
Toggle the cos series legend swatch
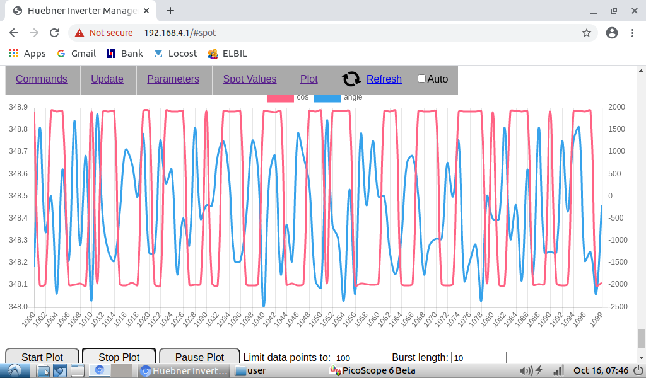pos(280,98)
